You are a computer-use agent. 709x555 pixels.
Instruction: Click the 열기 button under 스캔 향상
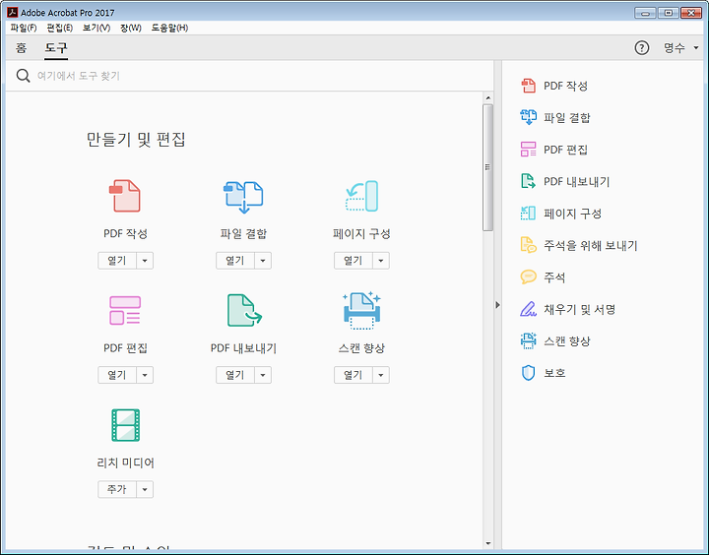[x=354, y=375]
